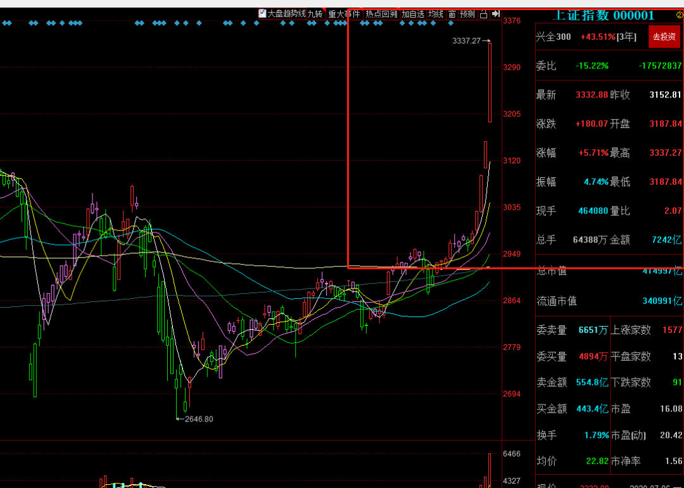Viewport: 684px width, 488px height.
Task: Click the 下跌家数 value 91
Action: tap(677, 382)
